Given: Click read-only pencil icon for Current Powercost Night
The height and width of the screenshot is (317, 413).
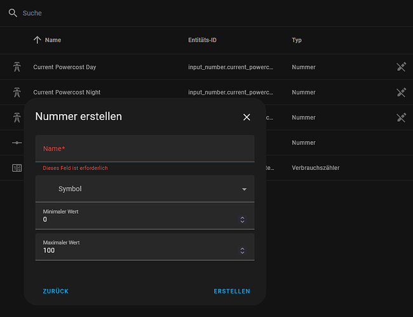Looking at the screenshot, I should (401, 93).
